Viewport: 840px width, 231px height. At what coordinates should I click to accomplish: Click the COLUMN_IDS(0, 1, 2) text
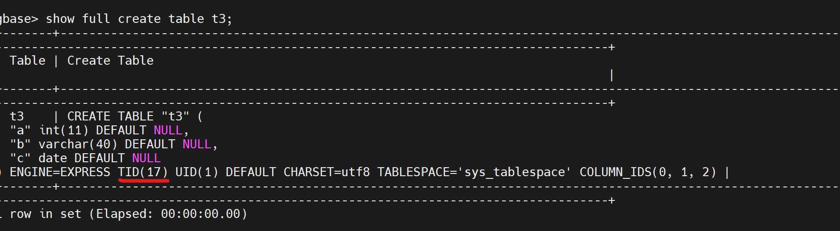click(x=648, y=172)
